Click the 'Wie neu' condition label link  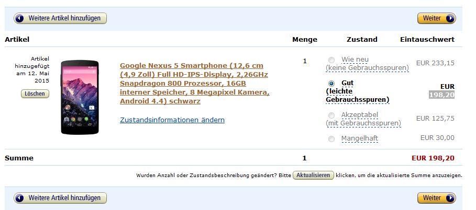pyautogui.click(x=355, y=60)
